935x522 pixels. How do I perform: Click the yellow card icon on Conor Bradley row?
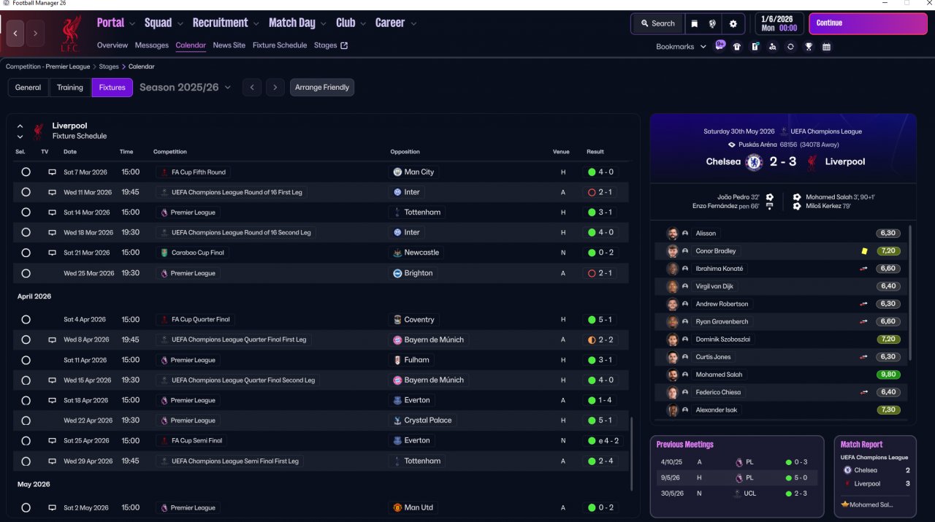point(864,250)
